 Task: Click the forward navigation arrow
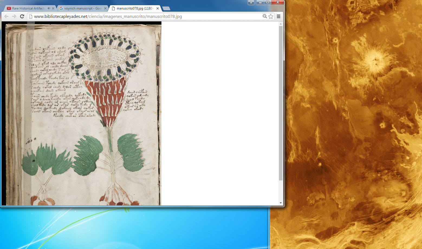pos(14,16)
